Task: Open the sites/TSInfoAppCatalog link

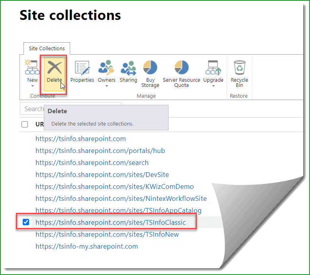Action: pyautogui.click(x=118, y=210)
